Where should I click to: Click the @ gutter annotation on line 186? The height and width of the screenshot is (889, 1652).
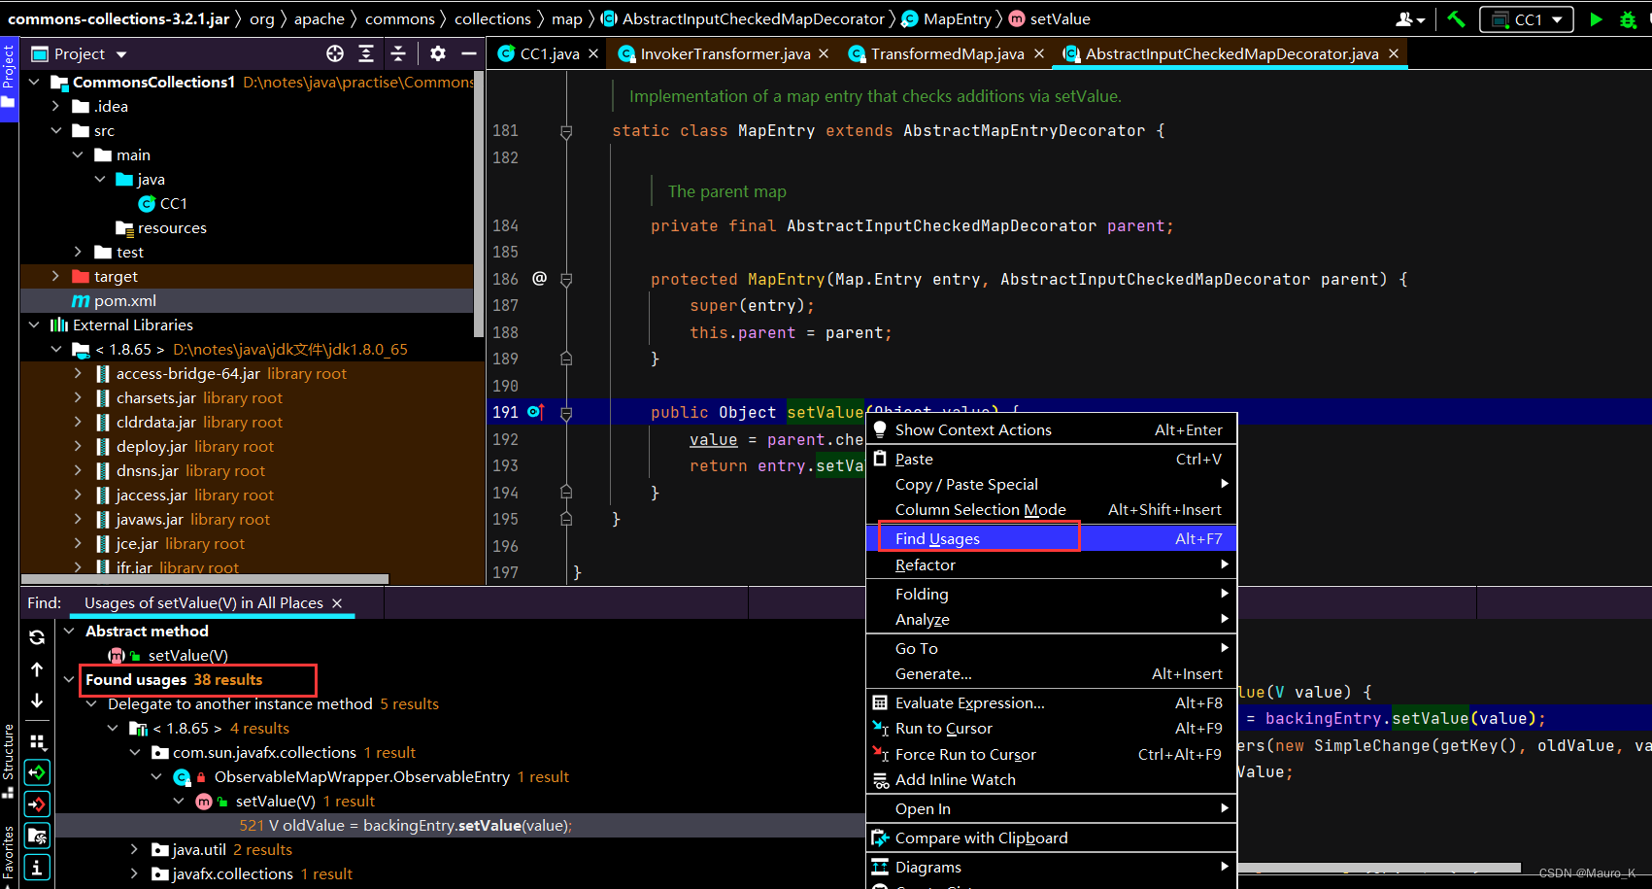[540, 279]
